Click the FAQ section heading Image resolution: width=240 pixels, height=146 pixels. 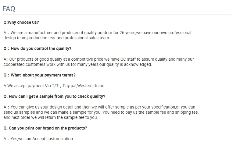9,9
